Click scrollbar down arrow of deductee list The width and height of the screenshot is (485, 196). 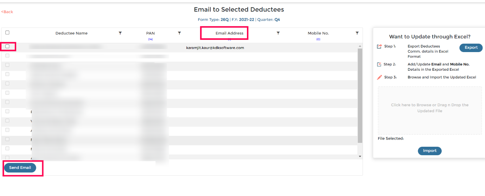tap(360, 156)
